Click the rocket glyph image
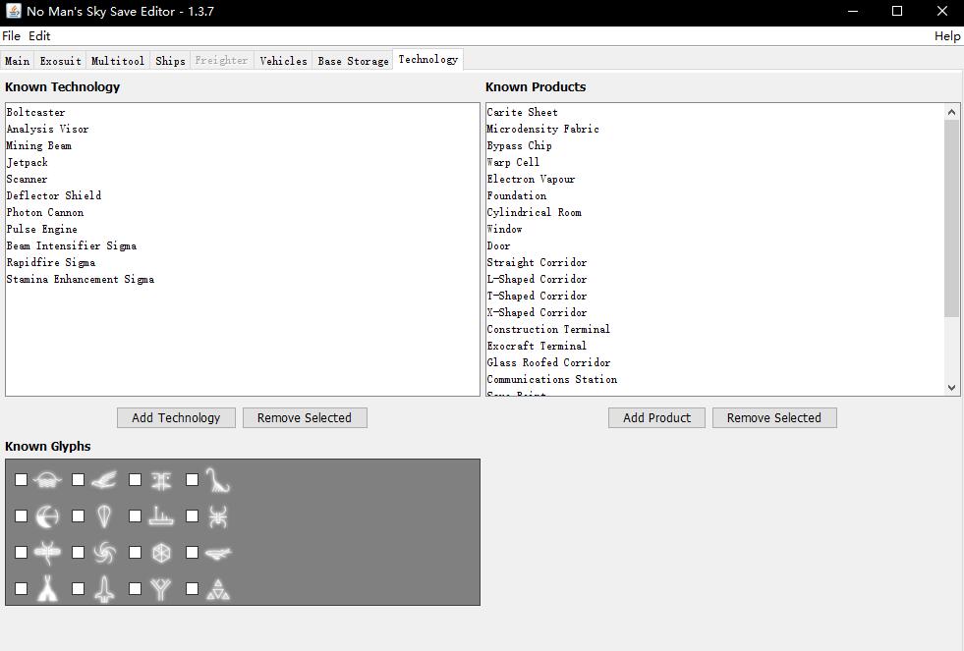Screen dimensions: 964x651 coord(104,589)
